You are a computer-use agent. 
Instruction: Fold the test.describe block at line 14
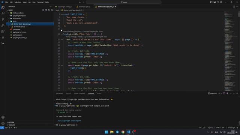62,34
